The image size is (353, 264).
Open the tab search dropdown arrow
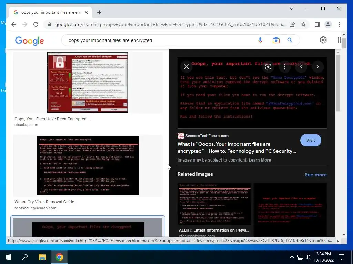tap(291, 9)
